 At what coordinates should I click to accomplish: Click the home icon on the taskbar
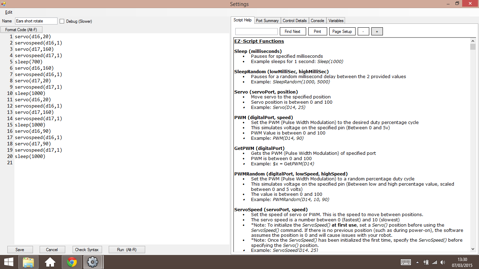point(50,262)
